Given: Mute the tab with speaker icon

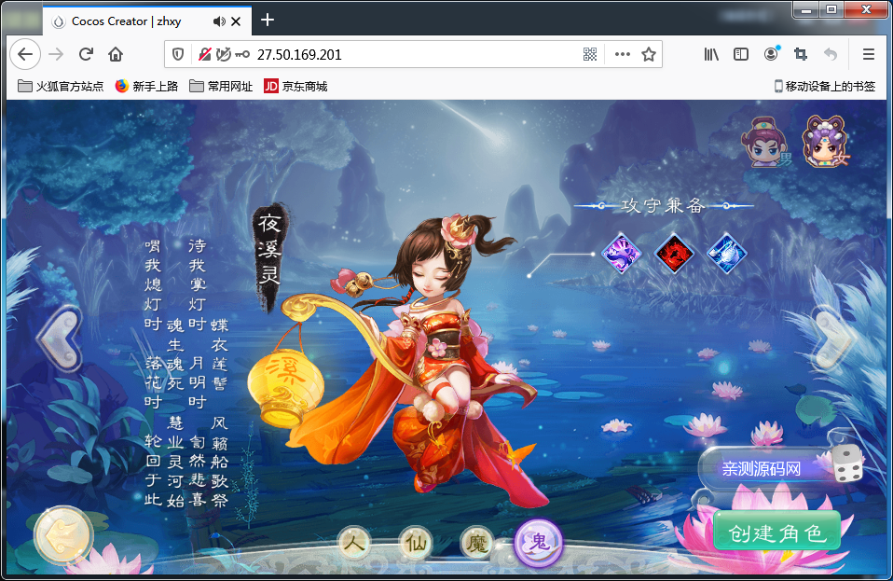Looking at the screenshot, I should (219, 21).
